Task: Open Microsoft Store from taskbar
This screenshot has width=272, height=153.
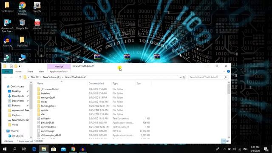Action: point(54,149)
